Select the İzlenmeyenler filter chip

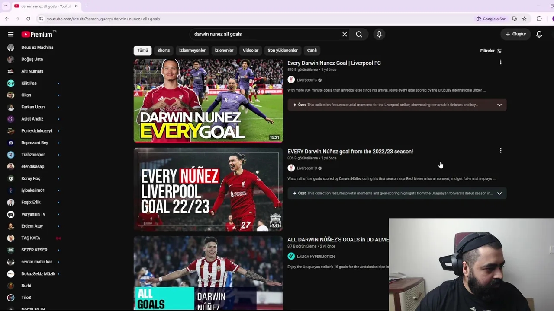(192, 51)
